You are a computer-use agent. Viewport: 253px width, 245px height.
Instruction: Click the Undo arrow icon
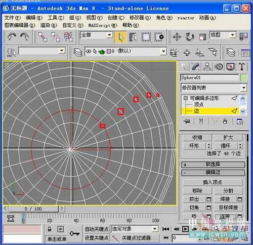(12, 36)
